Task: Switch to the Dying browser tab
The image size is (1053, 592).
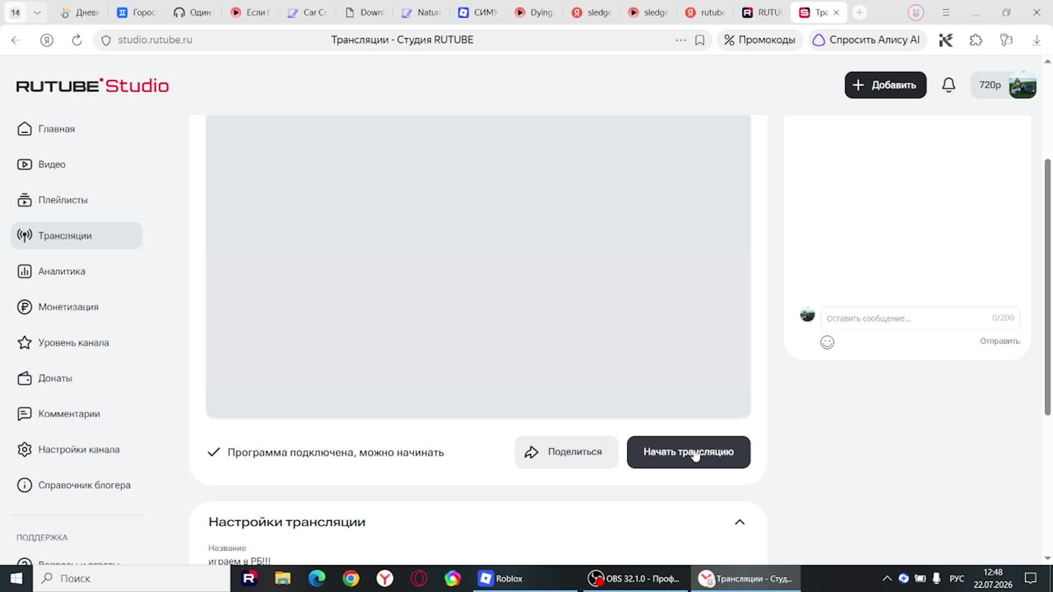Action: (x=535, y=12)
